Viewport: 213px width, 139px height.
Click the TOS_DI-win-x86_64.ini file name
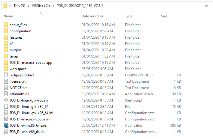27,132
